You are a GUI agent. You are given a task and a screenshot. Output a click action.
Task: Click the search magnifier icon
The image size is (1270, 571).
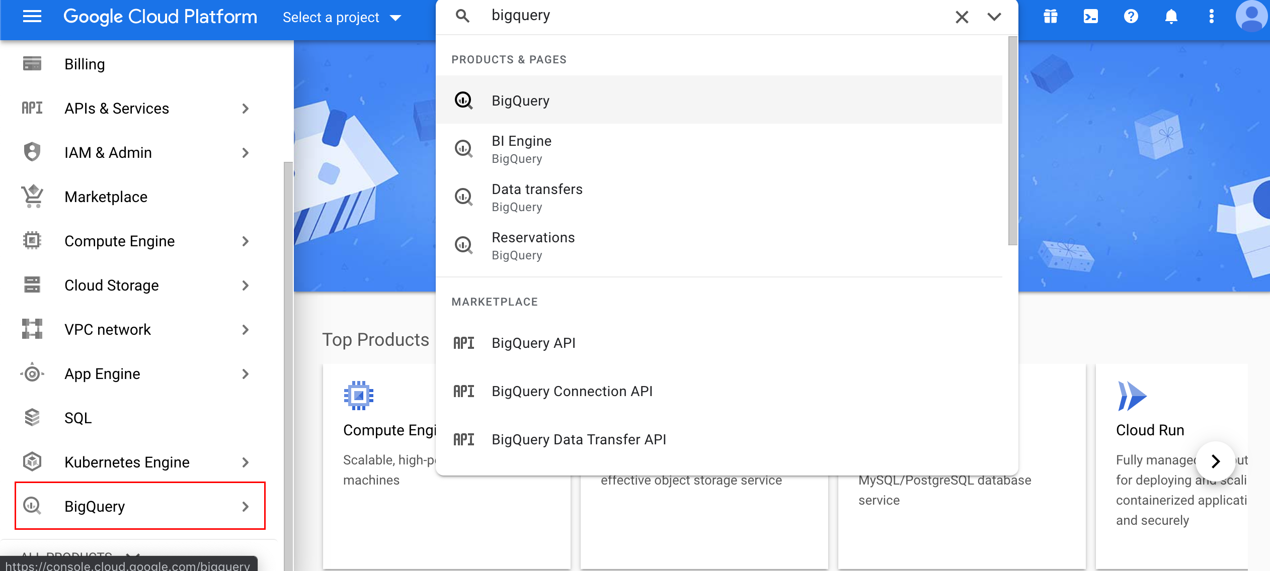coord(462,16)
